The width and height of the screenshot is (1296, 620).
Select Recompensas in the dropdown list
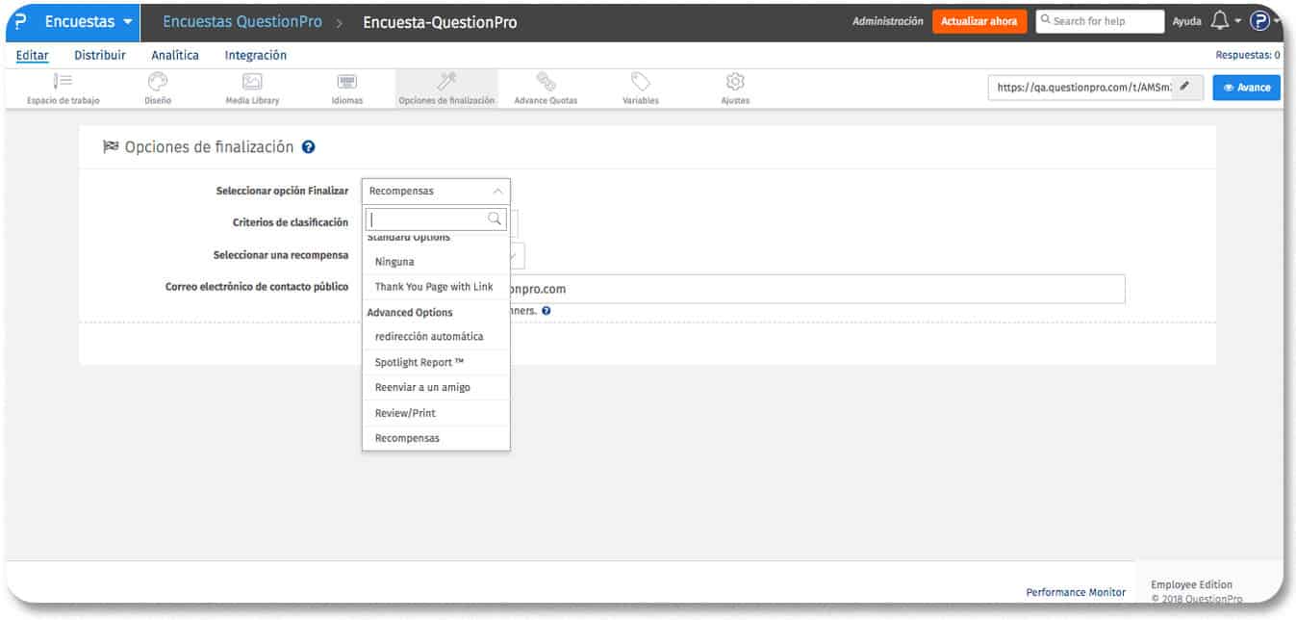pyautogui.click(x=436, y=438)
